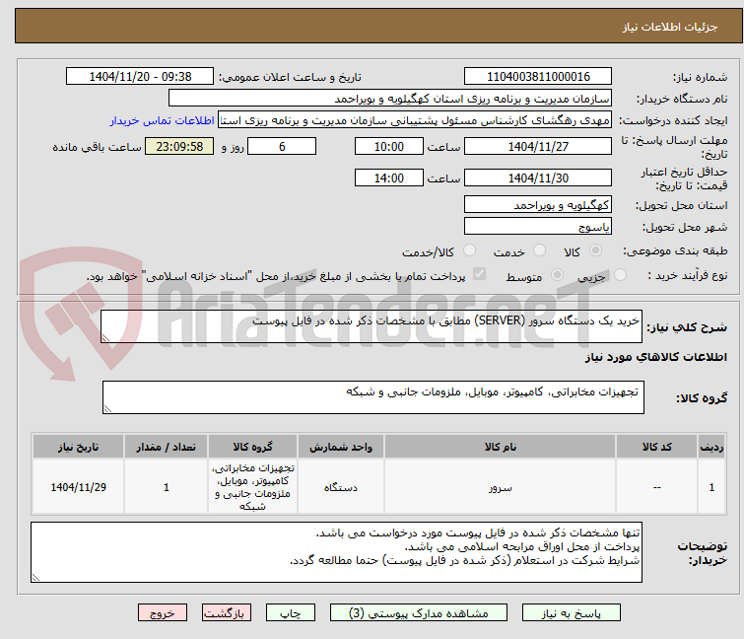Click need date cell 1404/11/29
Viewport: 744px width, 639px height.
(x=78, y=487)
